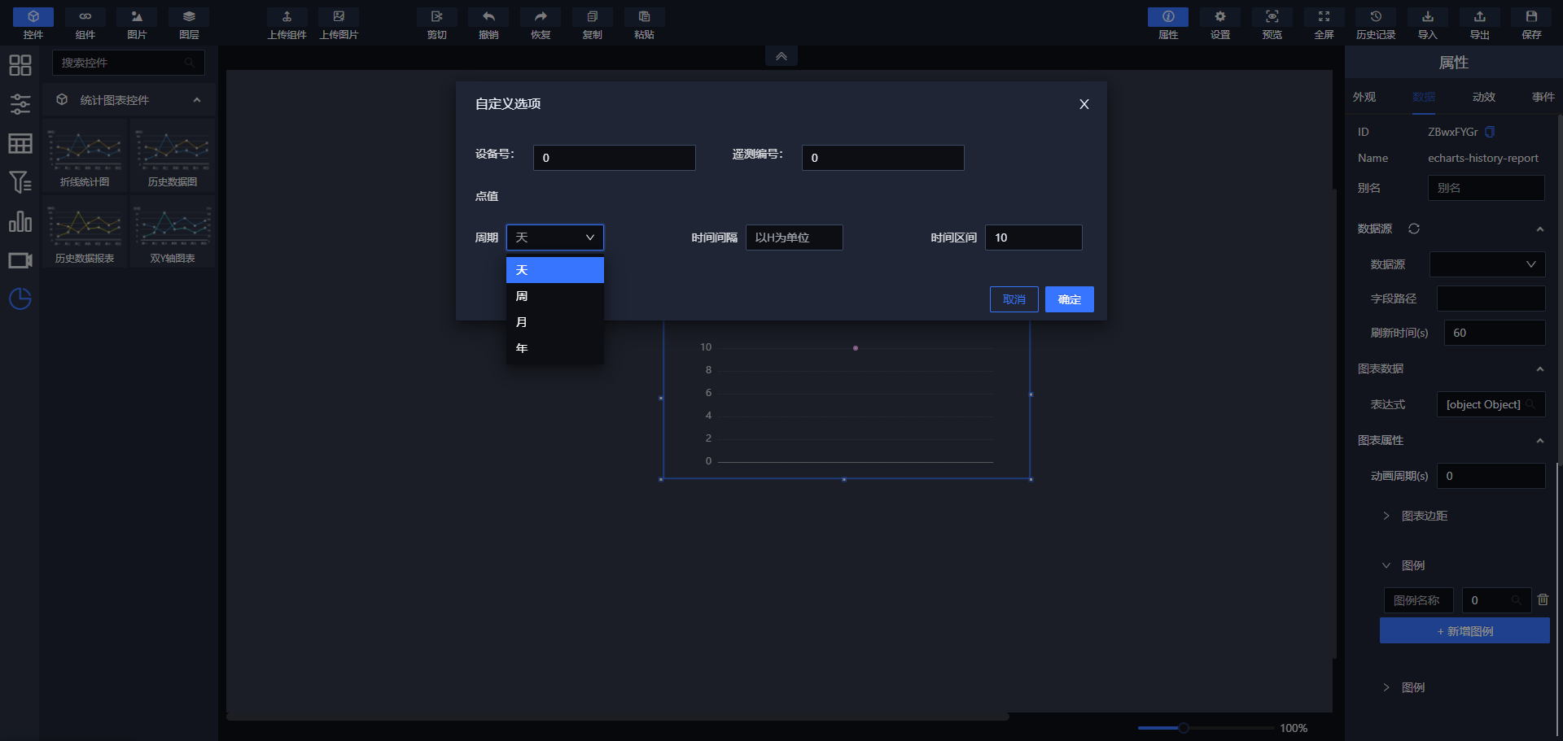Refresh the 数据源 section
Screen dimensions: 1563x741
point(1414,229)
